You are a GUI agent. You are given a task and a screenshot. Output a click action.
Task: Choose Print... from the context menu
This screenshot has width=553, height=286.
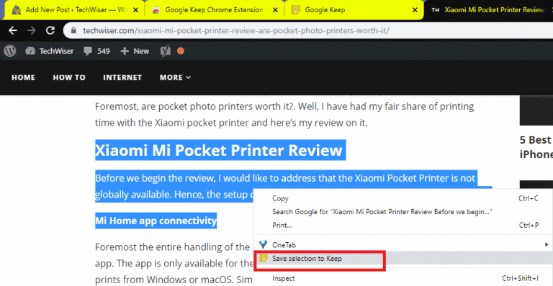click(403, 225)
